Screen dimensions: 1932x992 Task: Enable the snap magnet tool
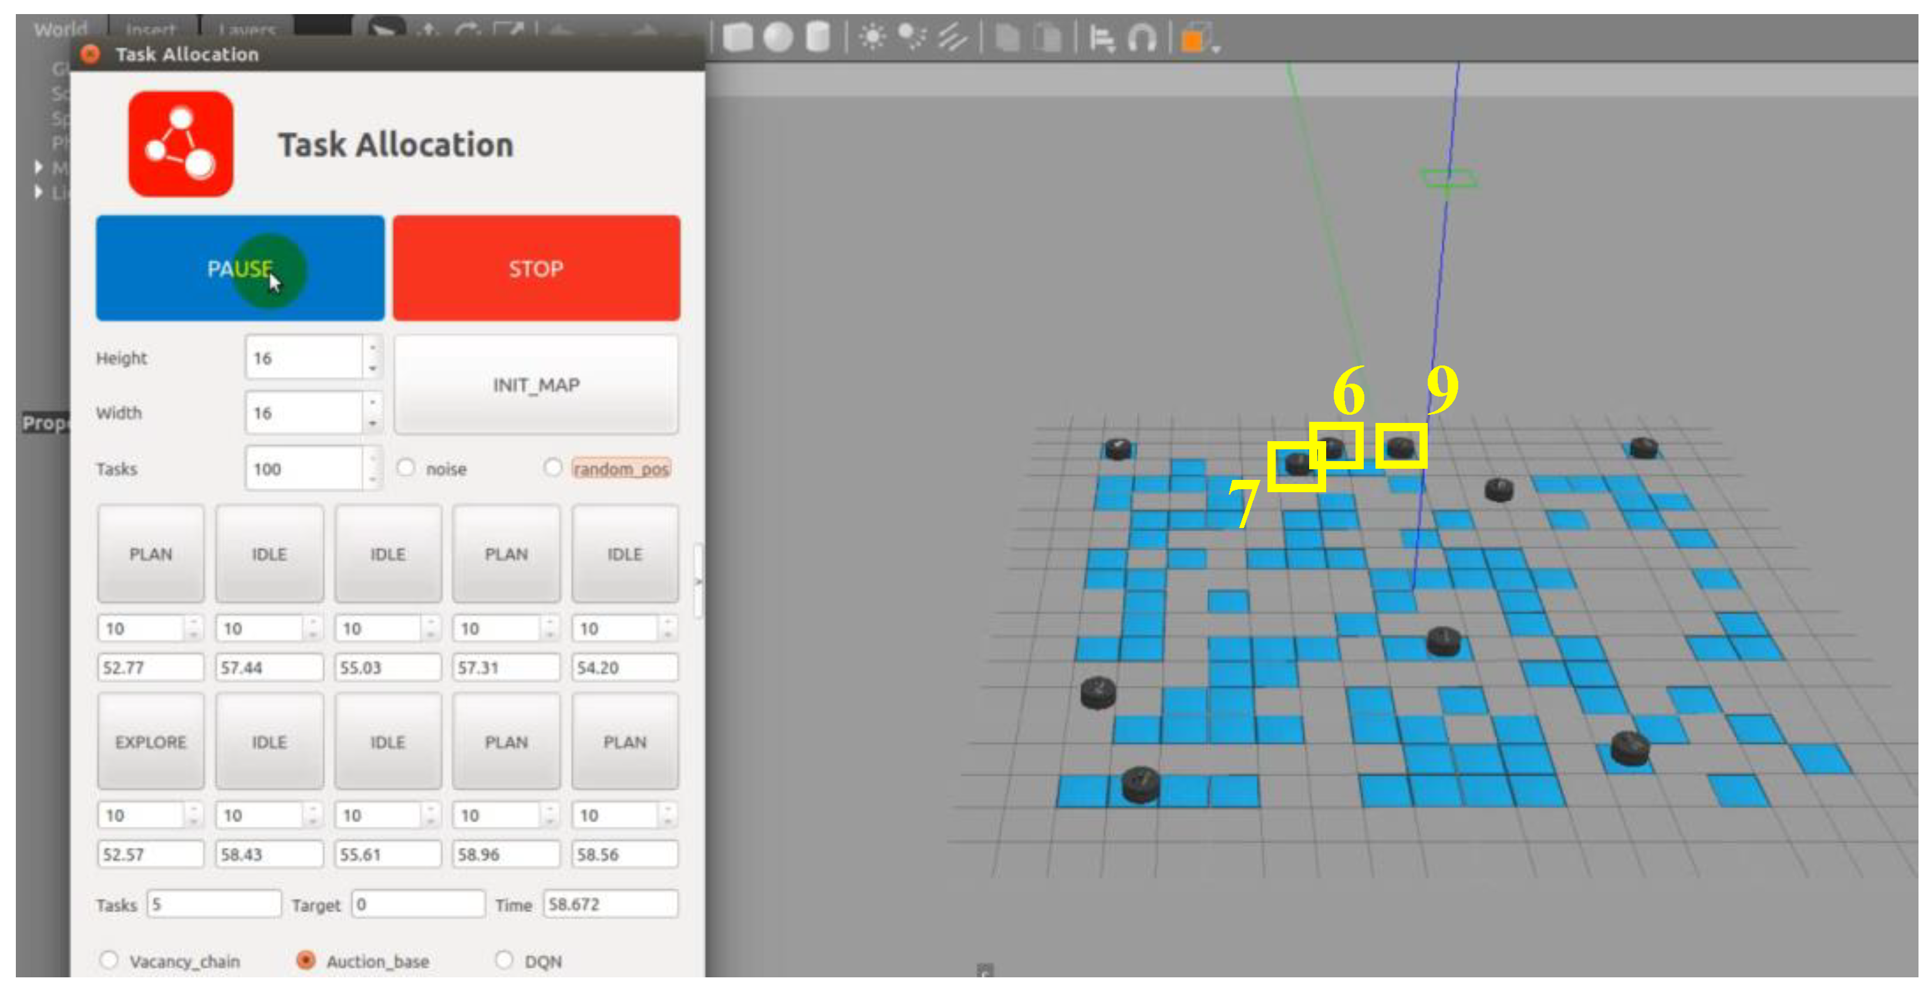click(x=1142, y=37)
